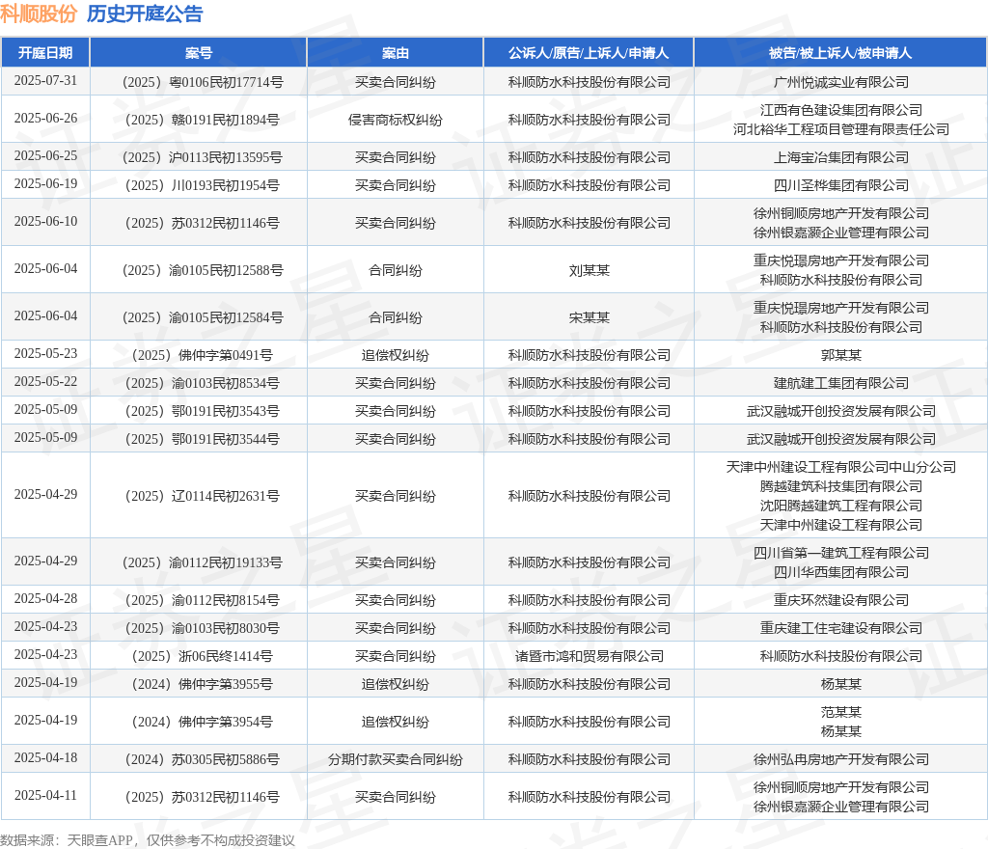Select the 开庭日期 column header
The image size is (988, 849).
(x=45, y=53)
